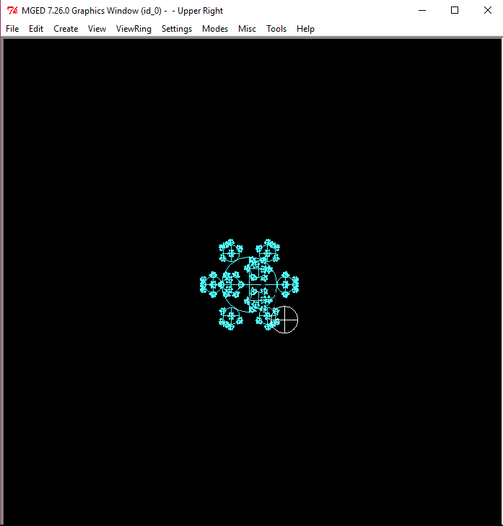Open the Settings menu
The width and height of the screenshot is (503, 526).
[x=177, y=29]
